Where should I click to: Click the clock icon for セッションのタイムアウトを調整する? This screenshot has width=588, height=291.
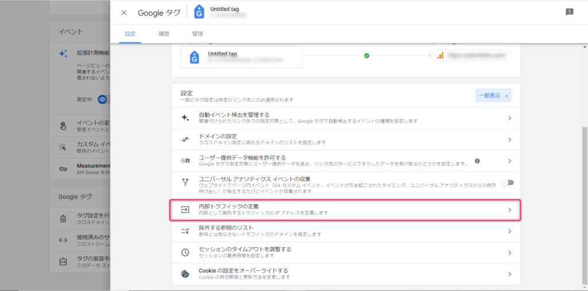185,253
